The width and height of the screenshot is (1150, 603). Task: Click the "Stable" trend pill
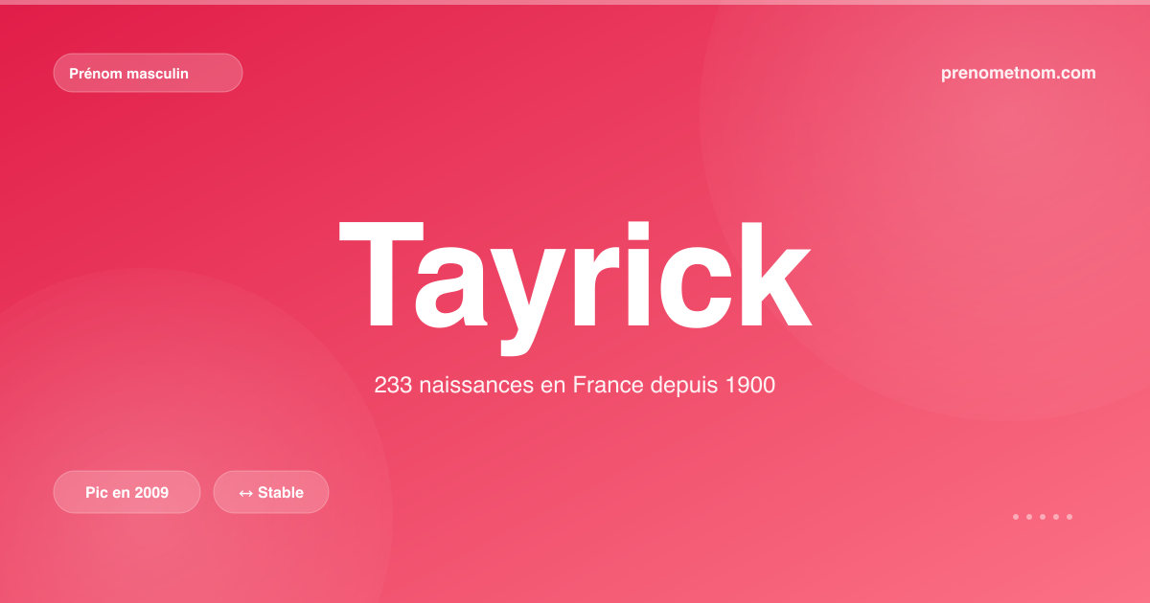(271, 492)
